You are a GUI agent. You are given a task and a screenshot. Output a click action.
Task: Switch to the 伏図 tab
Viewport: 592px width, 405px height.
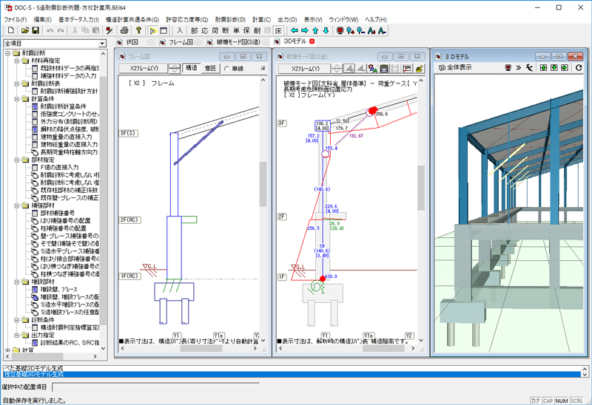click(132, 42)
